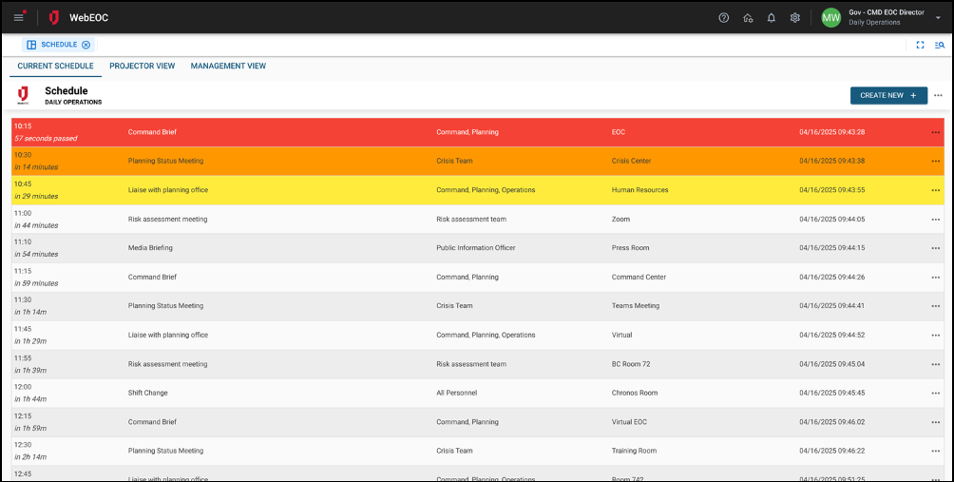Open the help question mark icon

click(724, 17)
